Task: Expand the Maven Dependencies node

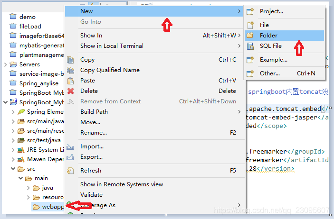Action: pos(13,159)
